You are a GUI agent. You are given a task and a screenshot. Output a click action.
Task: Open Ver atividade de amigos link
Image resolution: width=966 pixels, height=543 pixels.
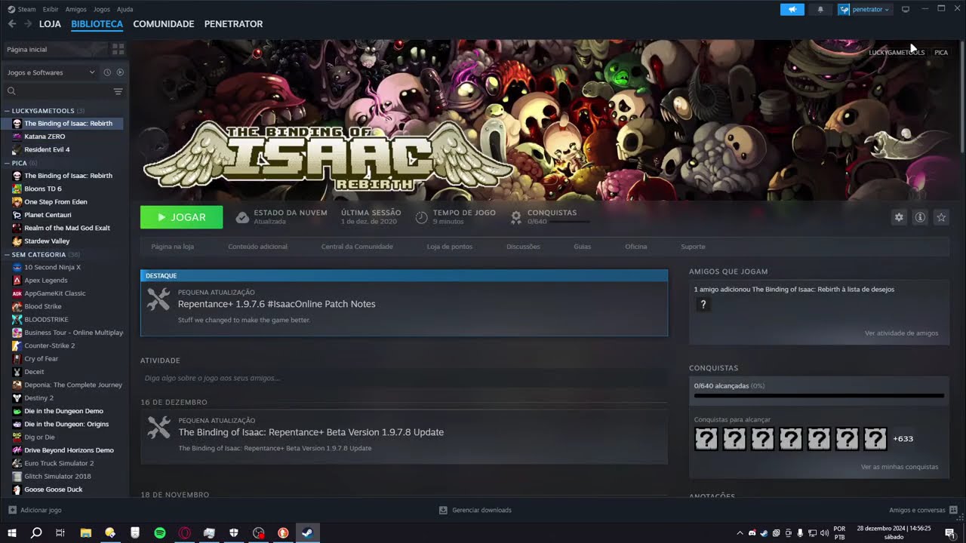click(x=901, y=333)
